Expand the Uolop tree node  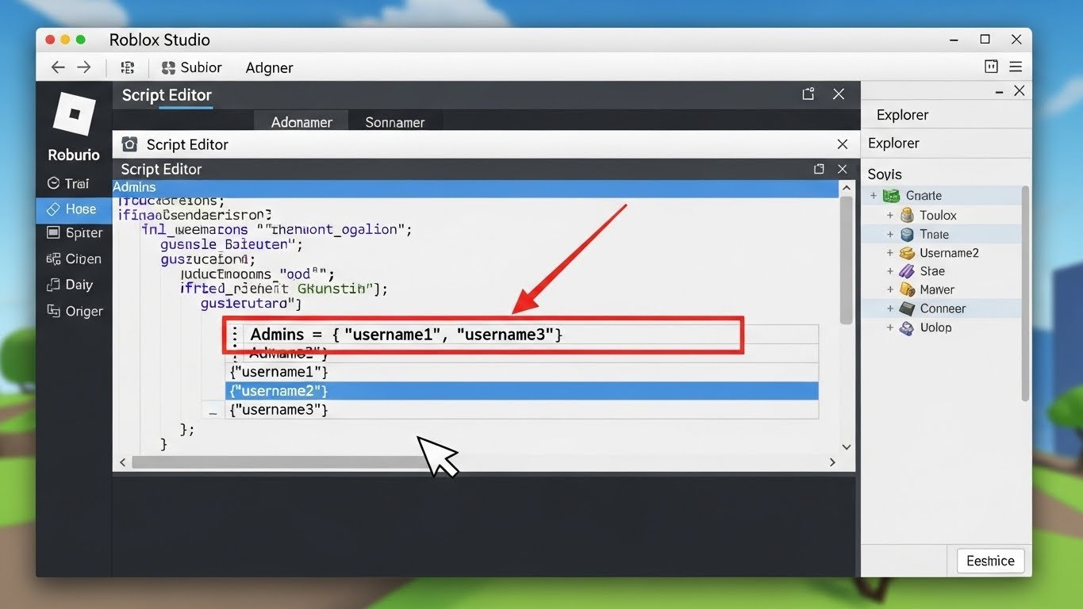coord(890,327)
